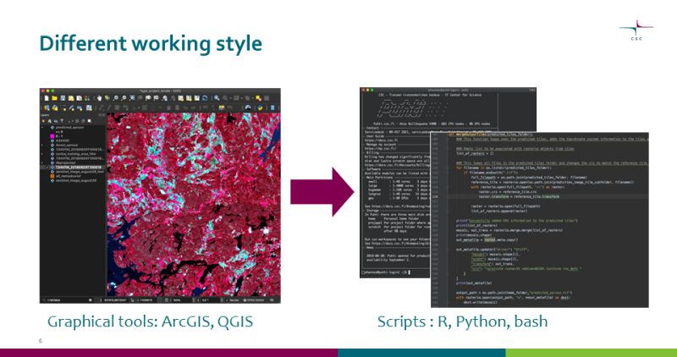Click https://my.csc.fi/ link in terminal
The image size is (677, 357).
click(x=380, y=149)
